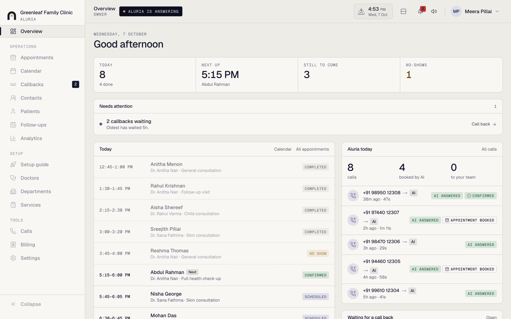Click the No Show badge for Reshma Thomas
The image size is (511, 319).
(318, 254)
